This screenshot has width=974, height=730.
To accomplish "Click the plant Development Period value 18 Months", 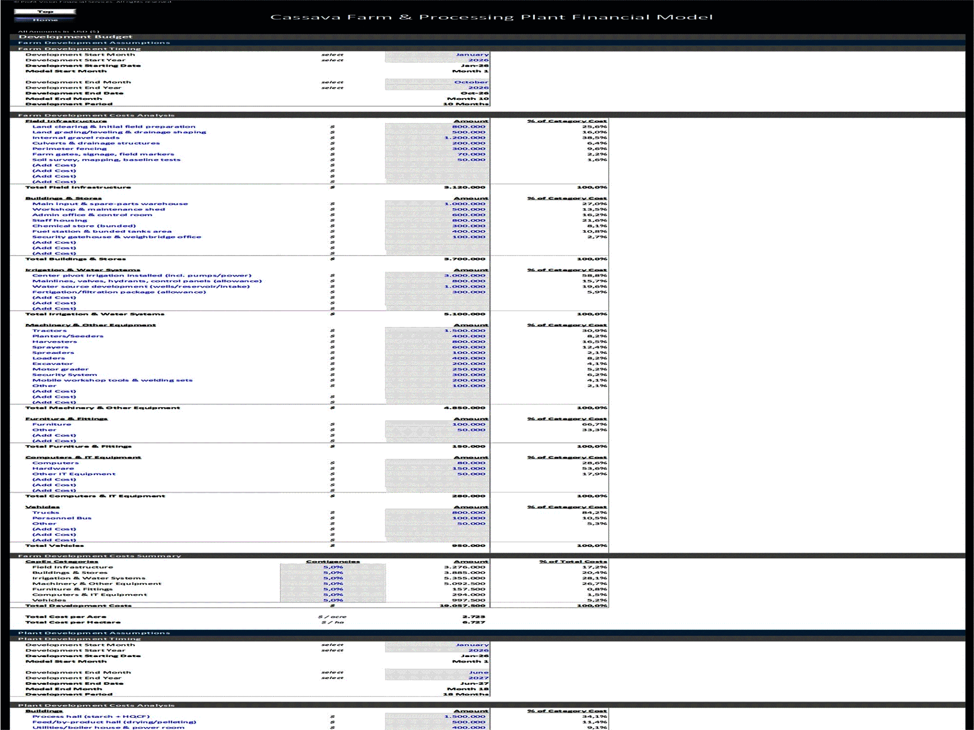I will [466, 695].
